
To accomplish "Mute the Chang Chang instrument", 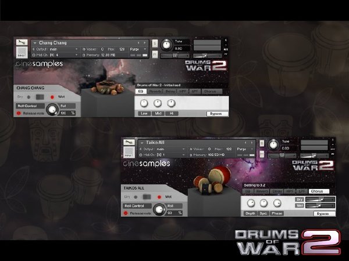I will [x=155, y=54].
